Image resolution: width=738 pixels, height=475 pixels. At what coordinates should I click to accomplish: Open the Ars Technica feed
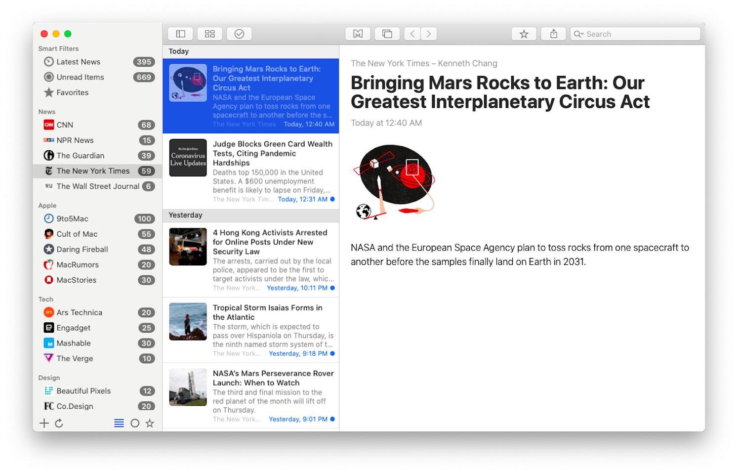79,312
